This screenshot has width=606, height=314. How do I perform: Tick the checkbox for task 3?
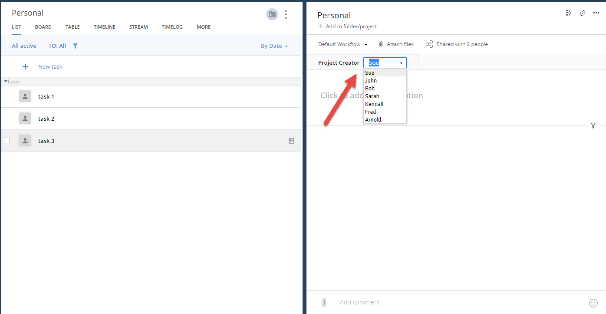(7, 141)
